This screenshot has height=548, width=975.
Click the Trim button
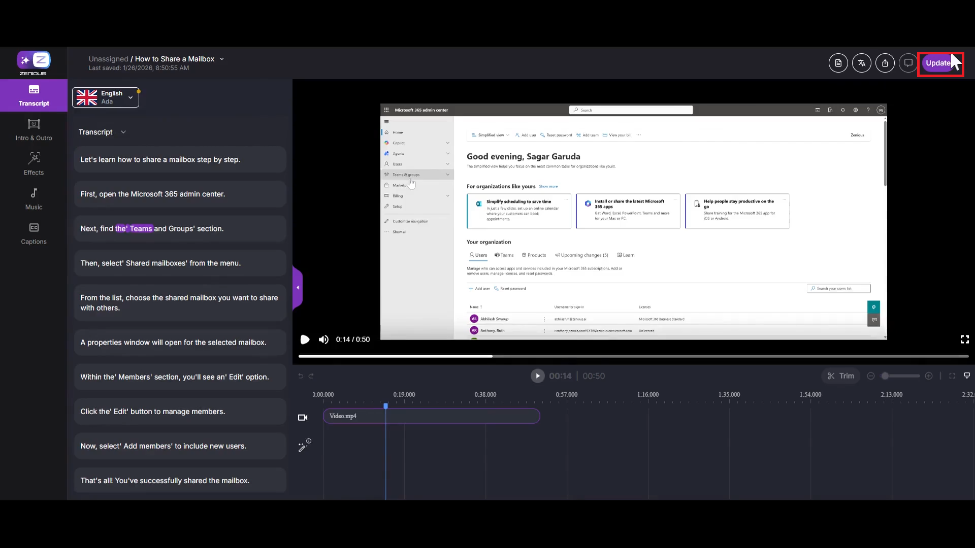(x=840, y=376)
